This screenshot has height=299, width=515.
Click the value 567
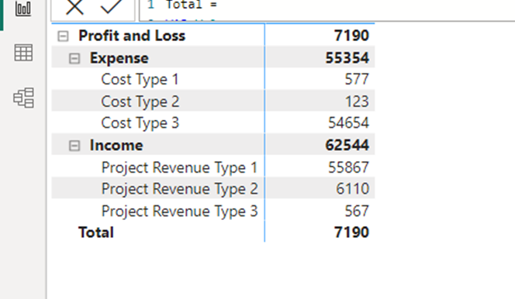(x=357, y=211)
